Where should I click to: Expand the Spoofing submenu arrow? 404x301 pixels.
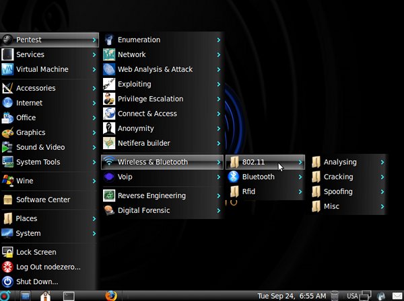click(382, 191)
